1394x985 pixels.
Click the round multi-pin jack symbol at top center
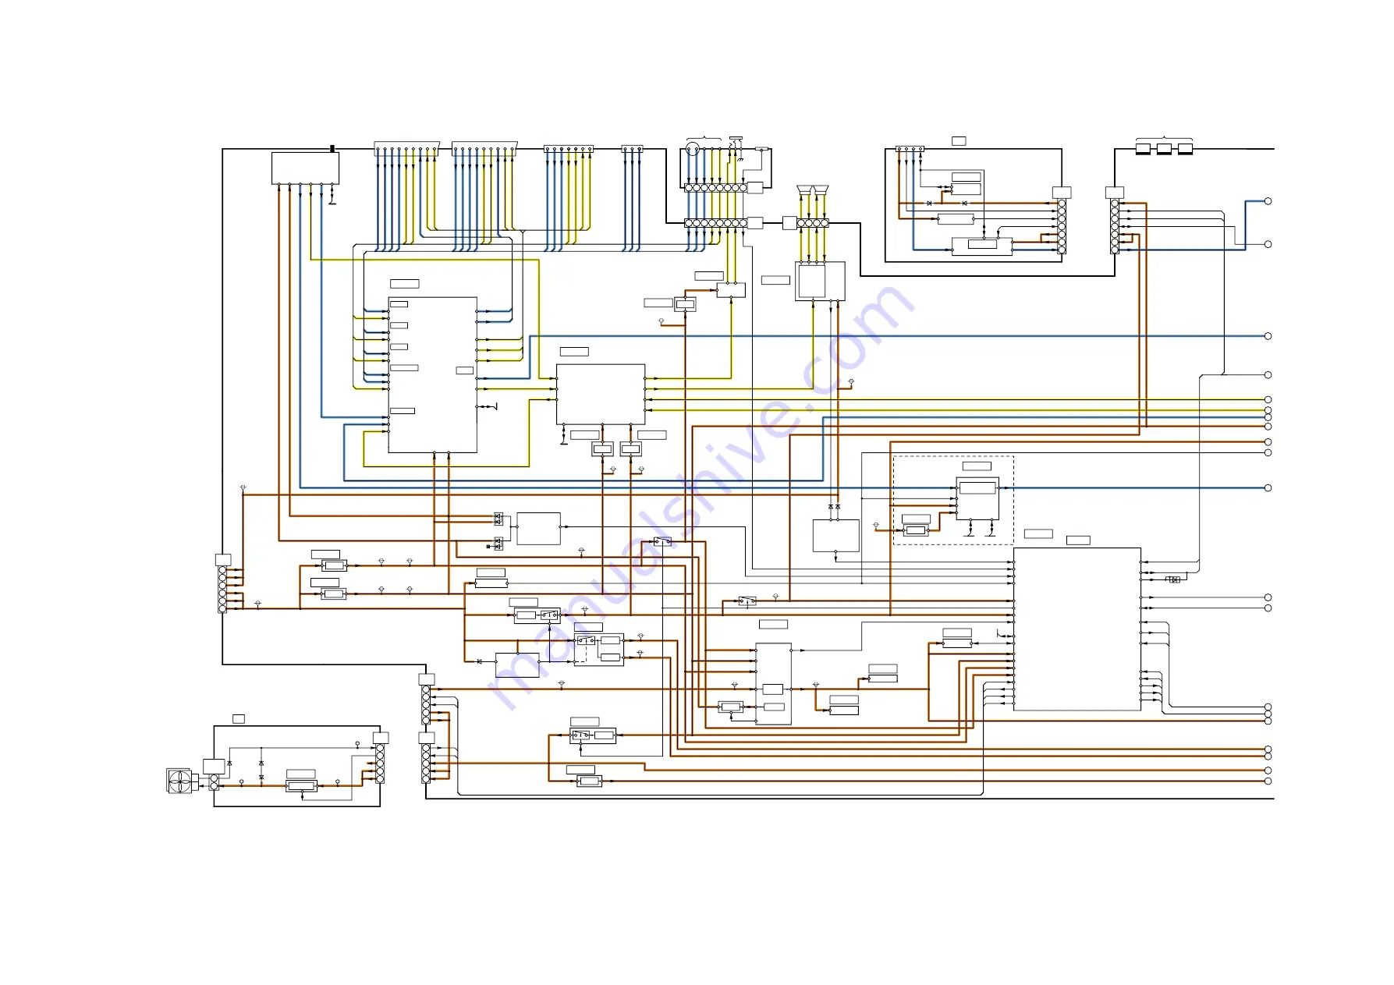click(692, 149)
